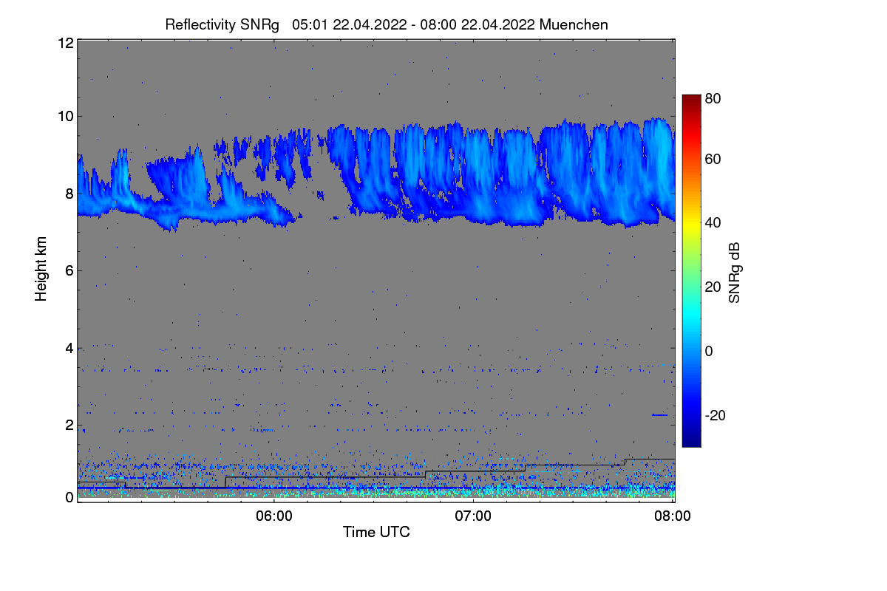Click the Height km axis title
Viewport: 887px width, 591px height.
click(x=41, y=271)
